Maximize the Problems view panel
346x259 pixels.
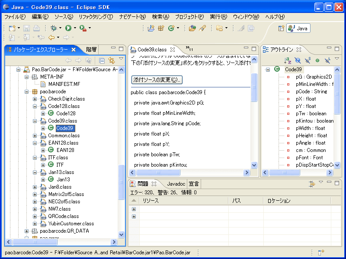[x=337, y=183]
